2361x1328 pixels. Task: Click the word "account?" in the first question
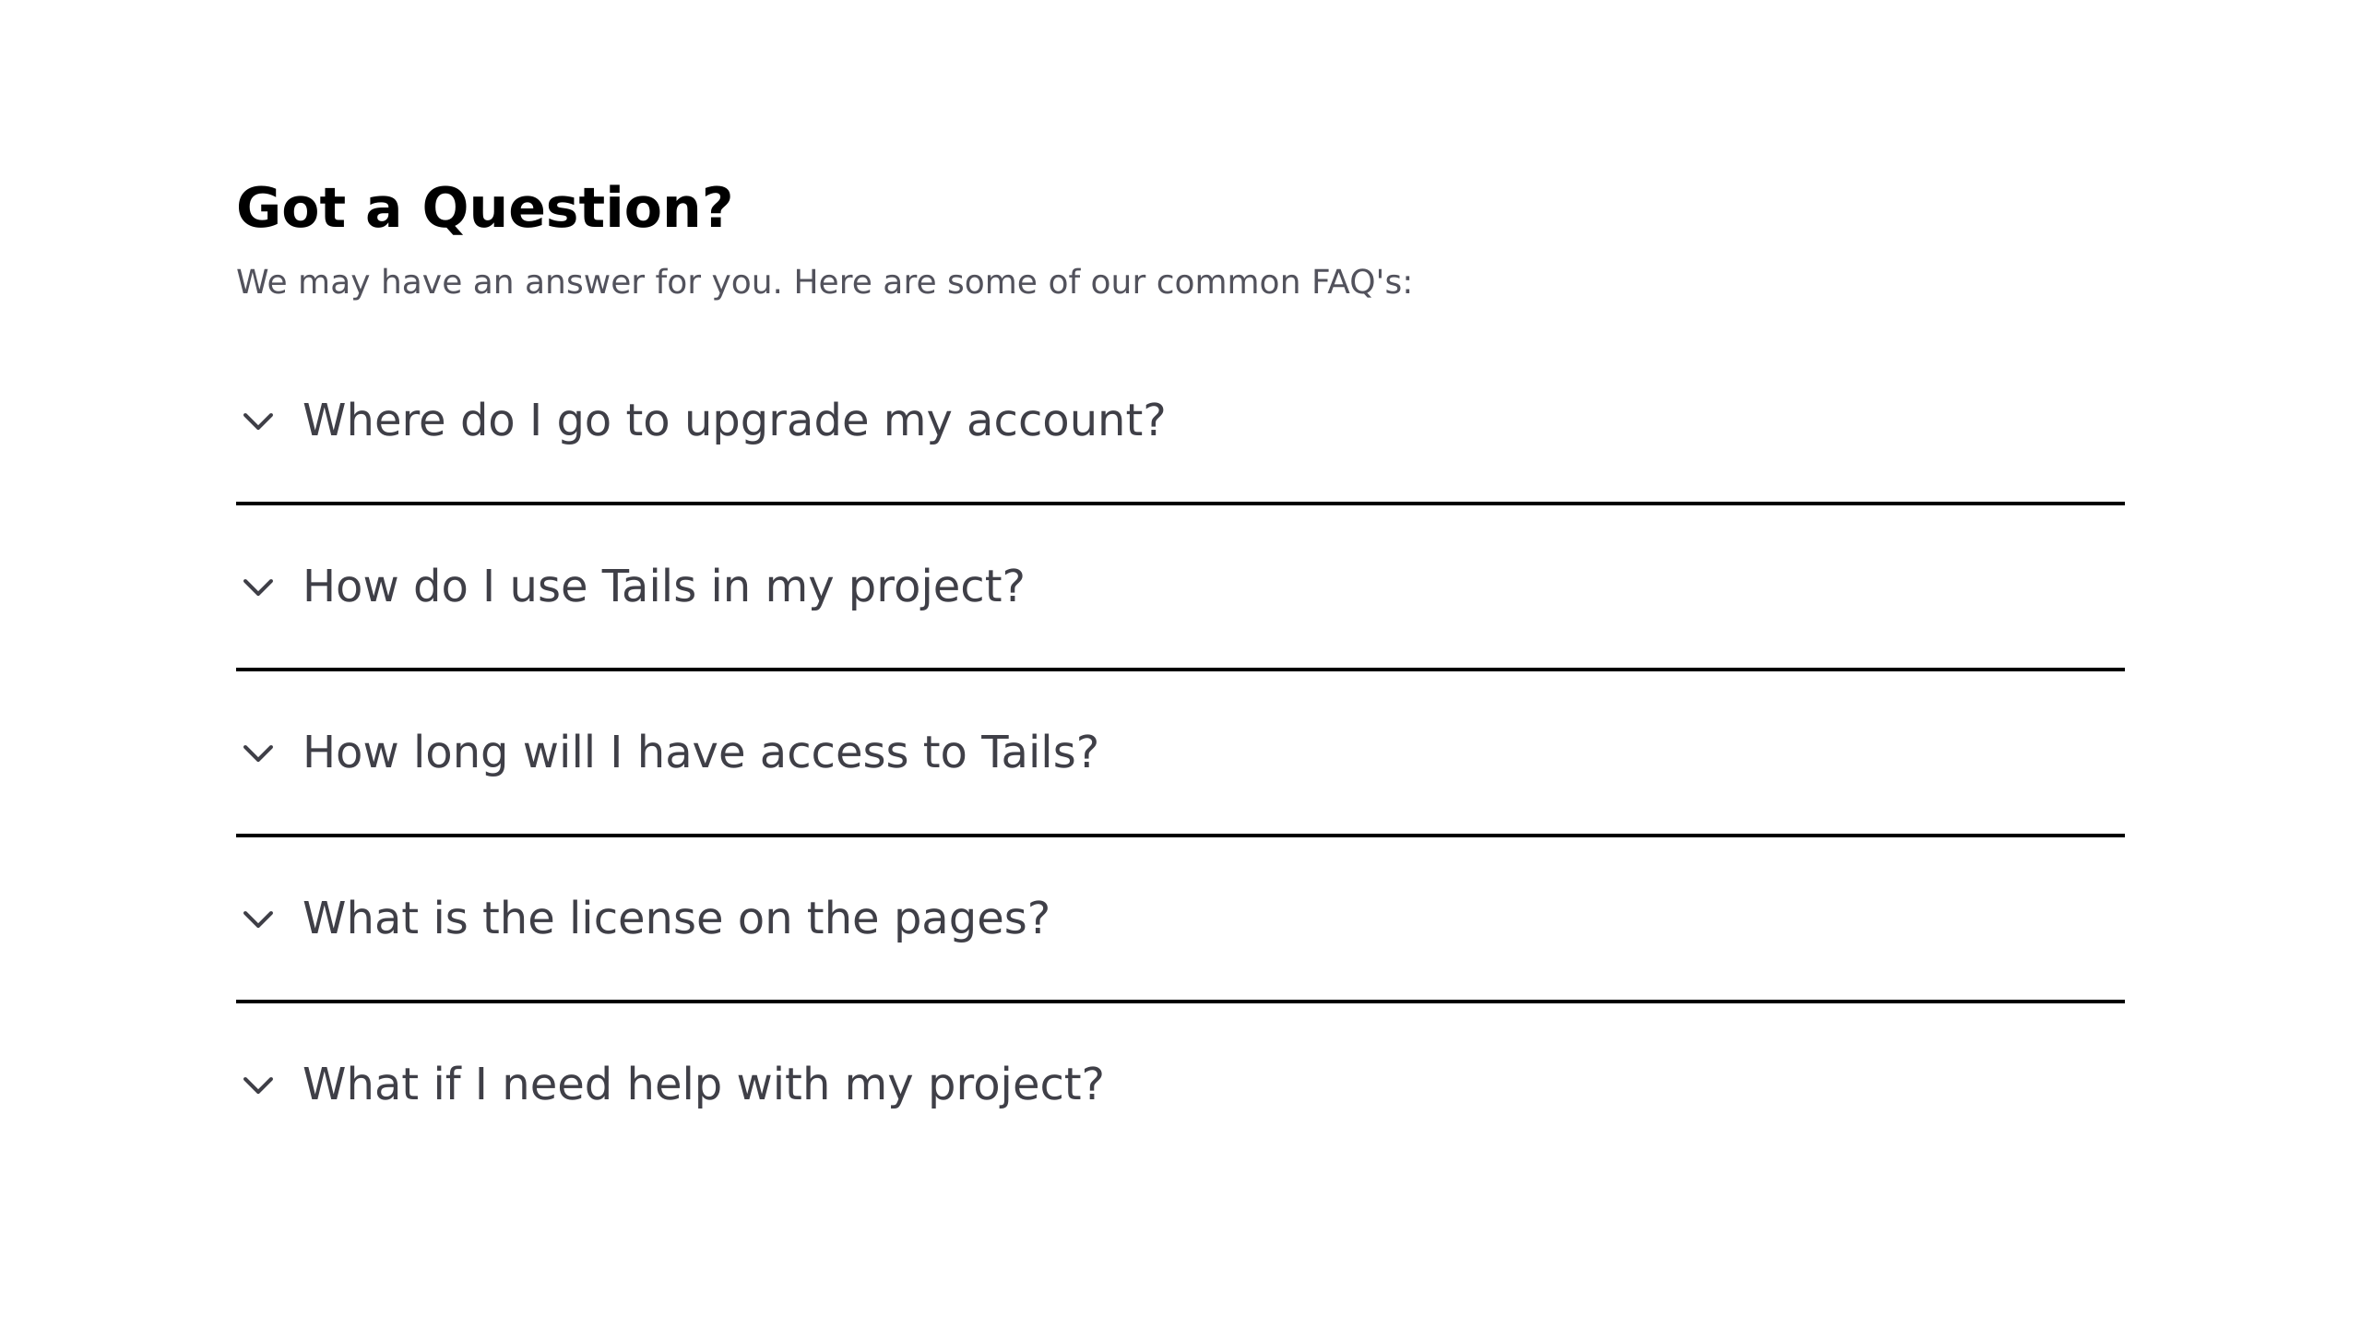coord(1066,421)
